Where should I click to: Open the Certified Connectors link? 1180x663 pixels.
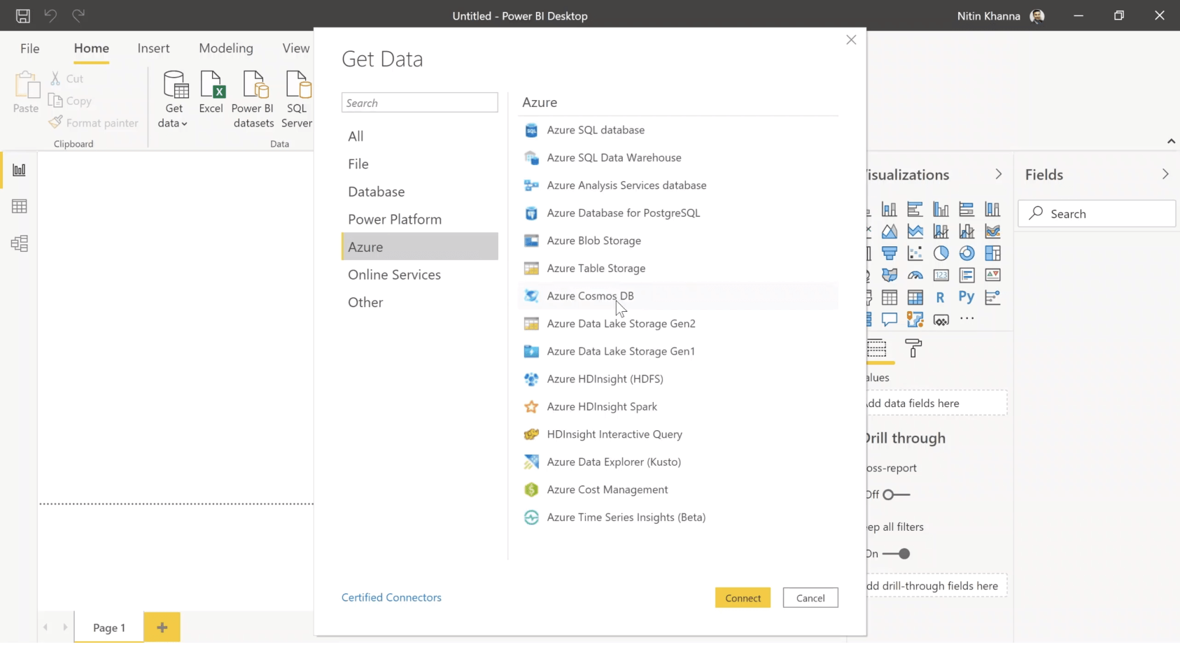click(x=391, y=597)
